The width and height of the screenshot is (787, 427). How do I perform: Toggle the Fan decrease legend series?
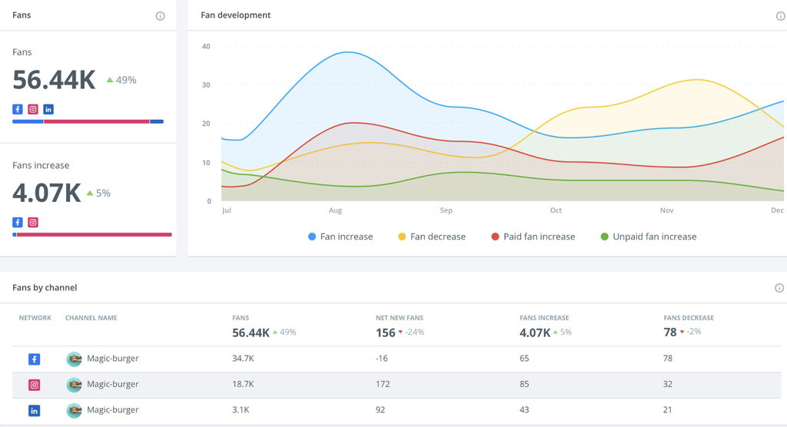431,237
